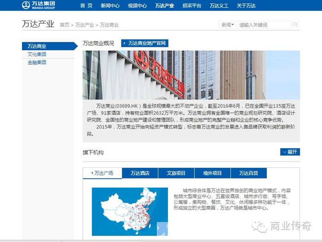322x242 pixels.
Task: Click the 万达产业 page title
Action: point(38,24)
